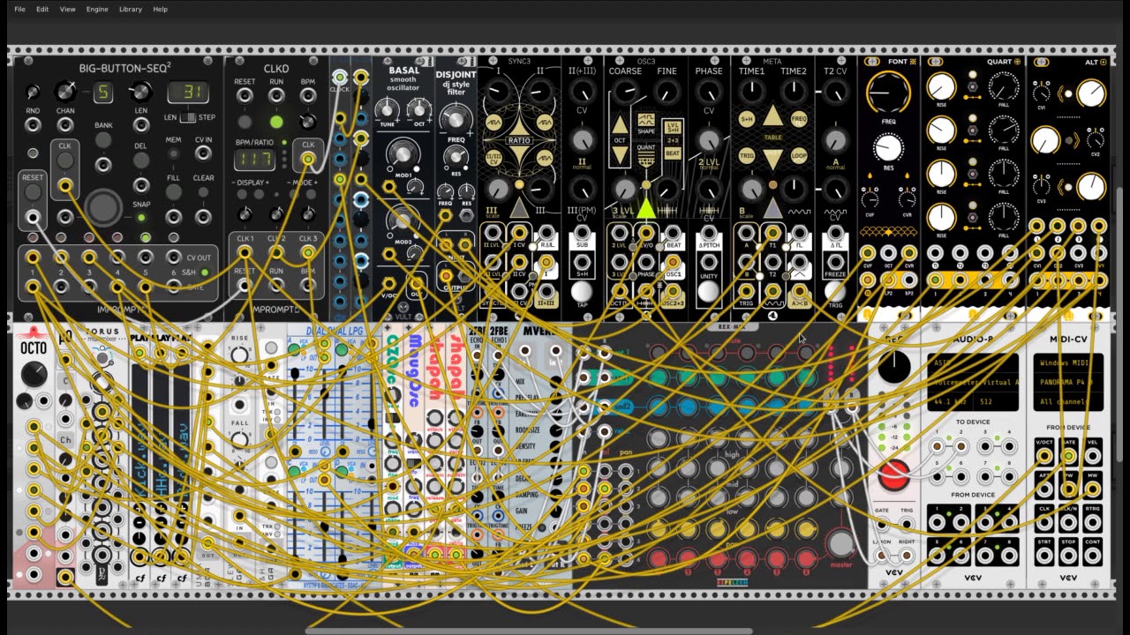1130x635 pixels.
Task: Click the RESET button on Big-Button-Seq
Action: (33, 191)
